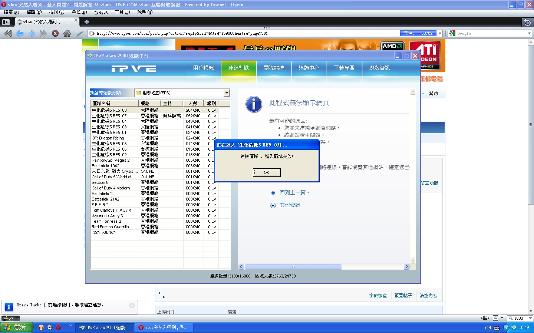534x333 pixels.
Task: Click the first quick launch icon beside Start
Action: (x=41, y=327)
